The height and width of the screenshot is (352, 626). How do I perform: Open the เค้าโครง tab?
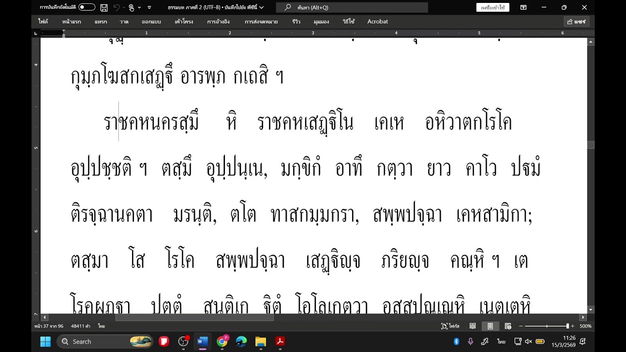(x=184, y=22)
